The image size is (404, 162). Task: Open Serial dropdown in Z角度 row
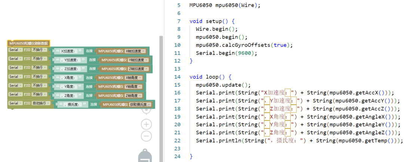coord(15,94)
